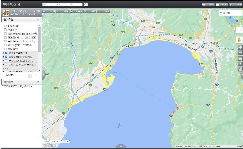Screen dimensions: 243x149
Task: Click the キーボード ショートカット button
Action: (x=186, y=146)
